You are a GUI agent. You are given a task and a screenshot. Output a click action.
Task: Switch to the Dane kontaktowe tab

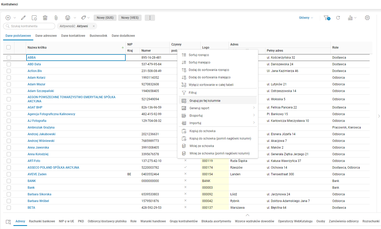(x=73, y=36)
